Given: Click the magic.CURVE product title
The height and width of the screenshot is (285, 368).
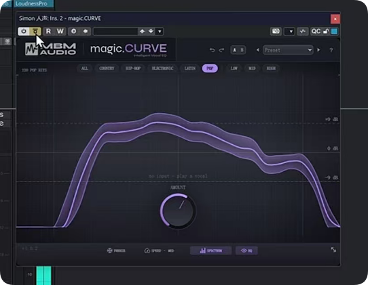Looking at the screenshot, I should pos(128,49).
